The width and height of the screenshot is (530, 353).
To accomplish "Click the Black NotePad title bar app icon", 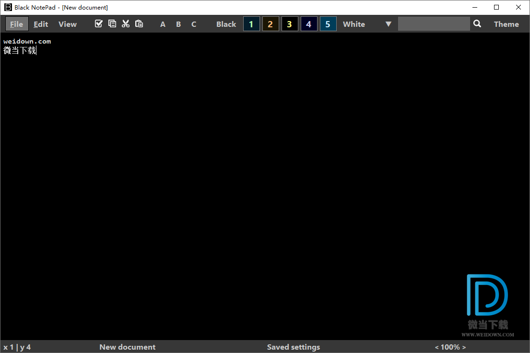I will [8, 7].
